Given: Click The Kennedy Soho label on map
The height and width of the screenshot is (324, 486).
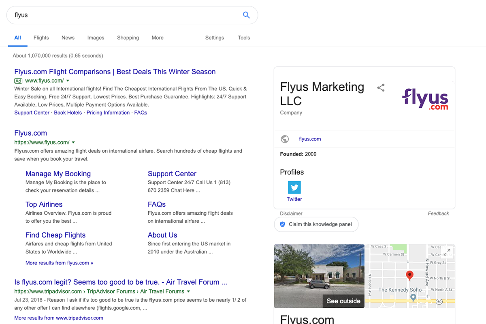Looking at the screenshot, I should coord(400,290).
